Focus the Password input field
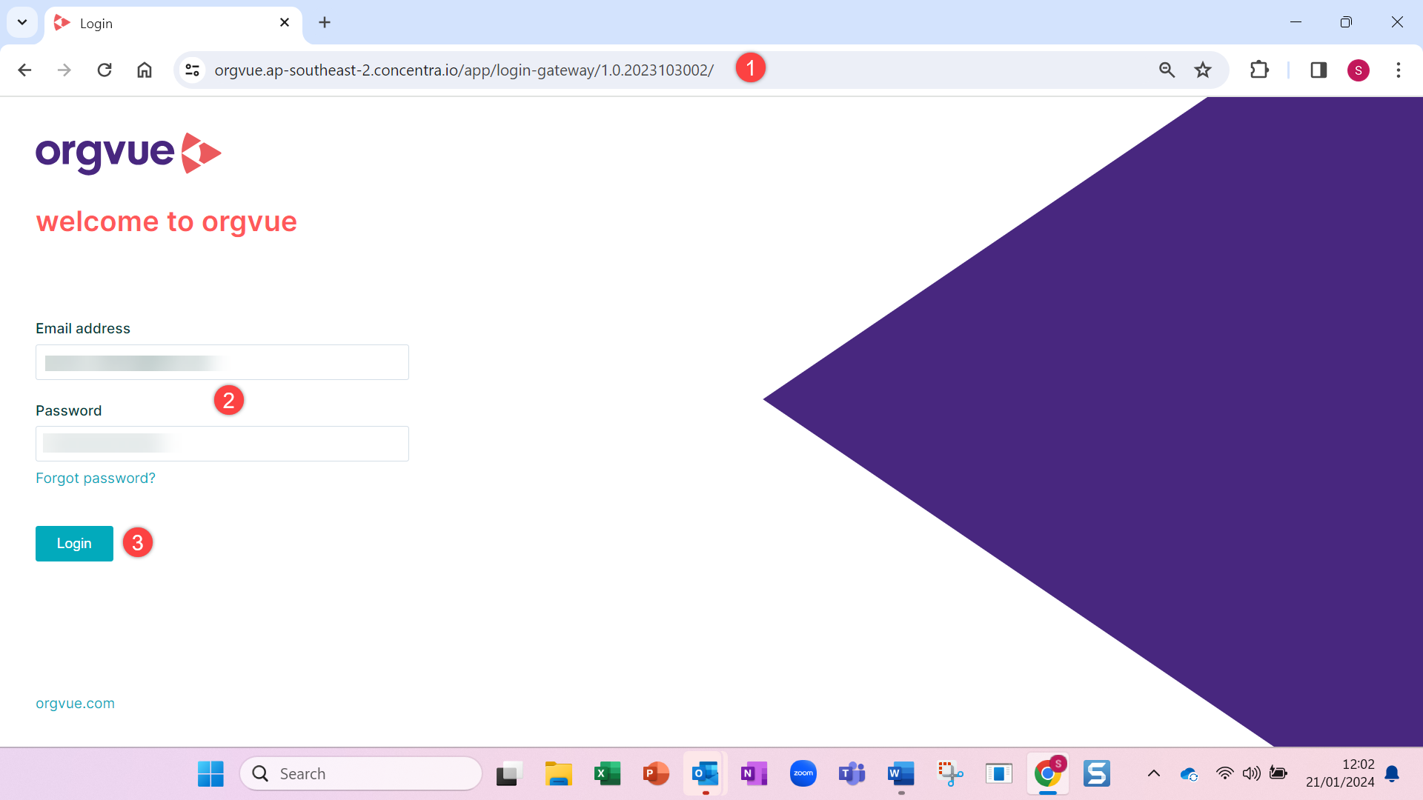Image resolution: width=1423 pixels, height=800 pixels. [x=222, y=444]
